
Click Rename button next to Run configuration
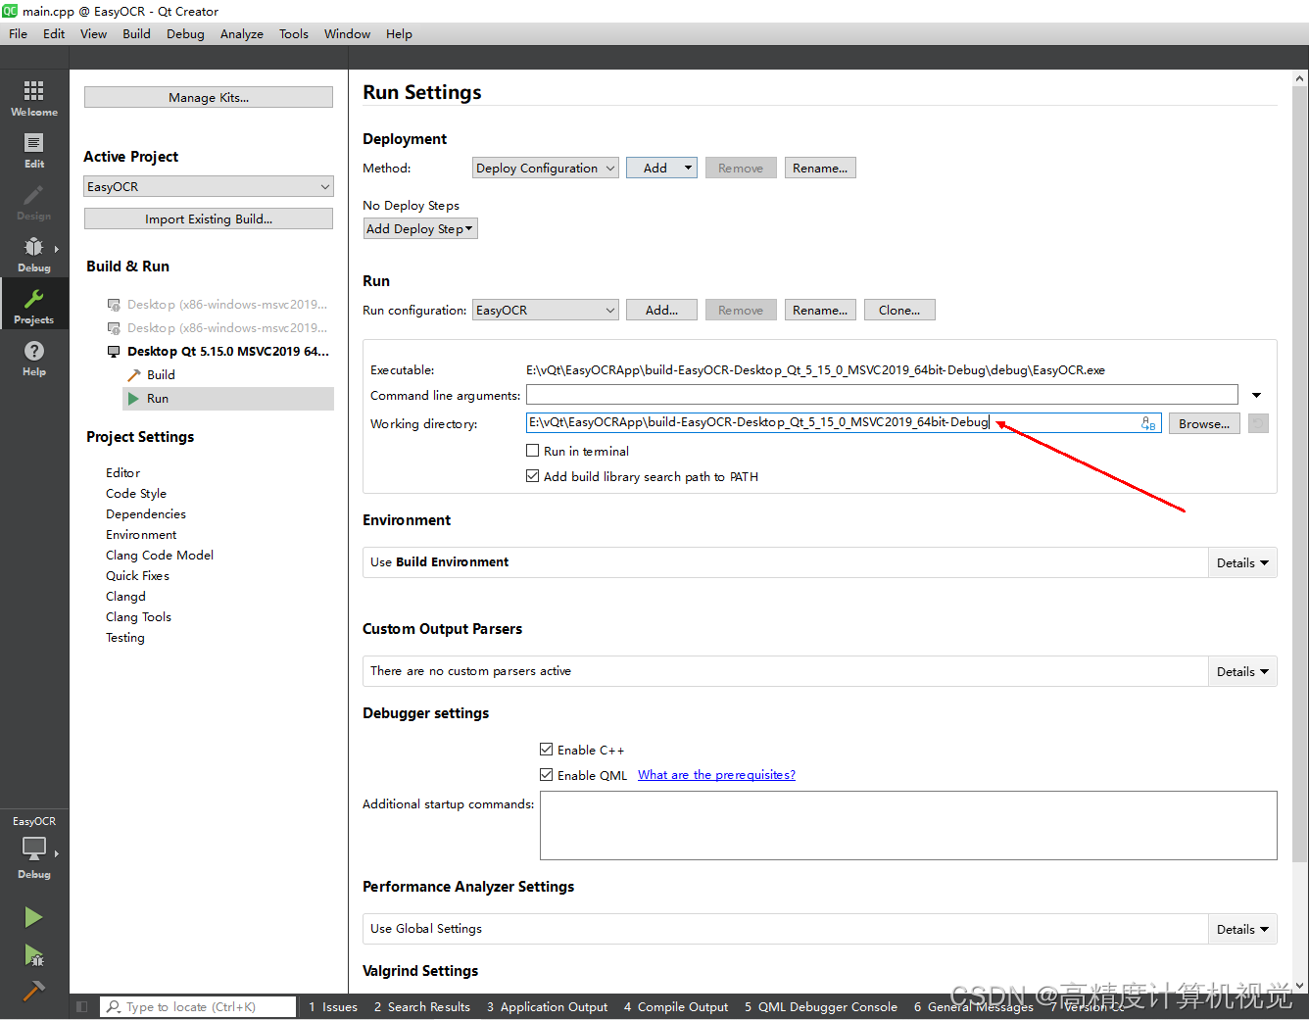(820, 310)
